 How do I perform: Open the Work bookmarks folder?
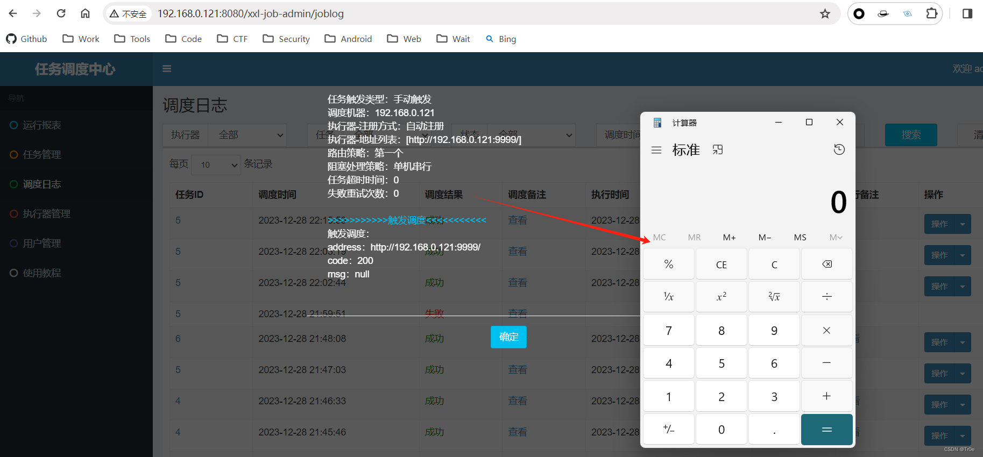(x=81, y=39)
